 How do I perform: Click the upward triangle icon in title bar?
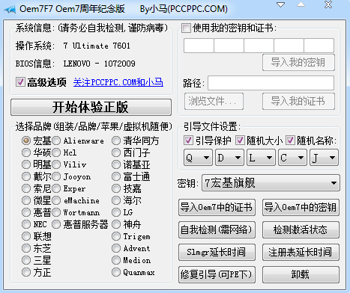[x=301, y=4]
